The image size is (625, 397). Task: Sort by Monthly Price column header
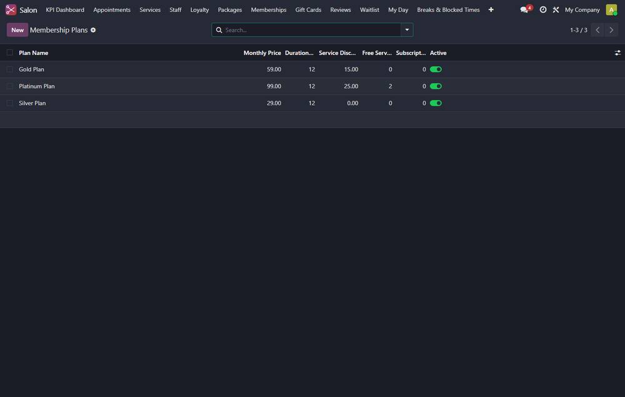pyautogui.click(x=262, y=53)
